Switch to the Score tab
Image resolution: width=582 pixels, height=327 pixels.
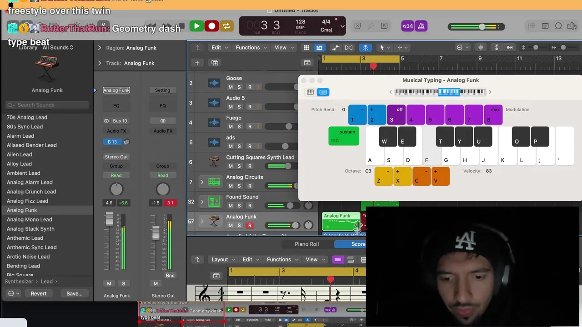point(358,244)
